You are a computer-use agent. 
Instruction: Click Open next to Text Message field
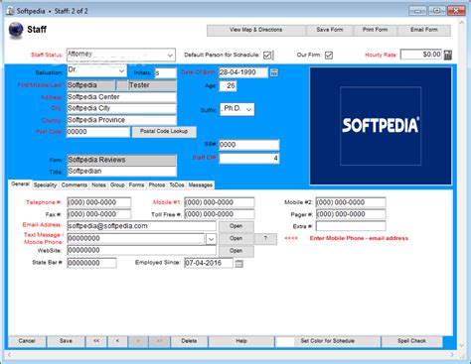tap(236, 239)
